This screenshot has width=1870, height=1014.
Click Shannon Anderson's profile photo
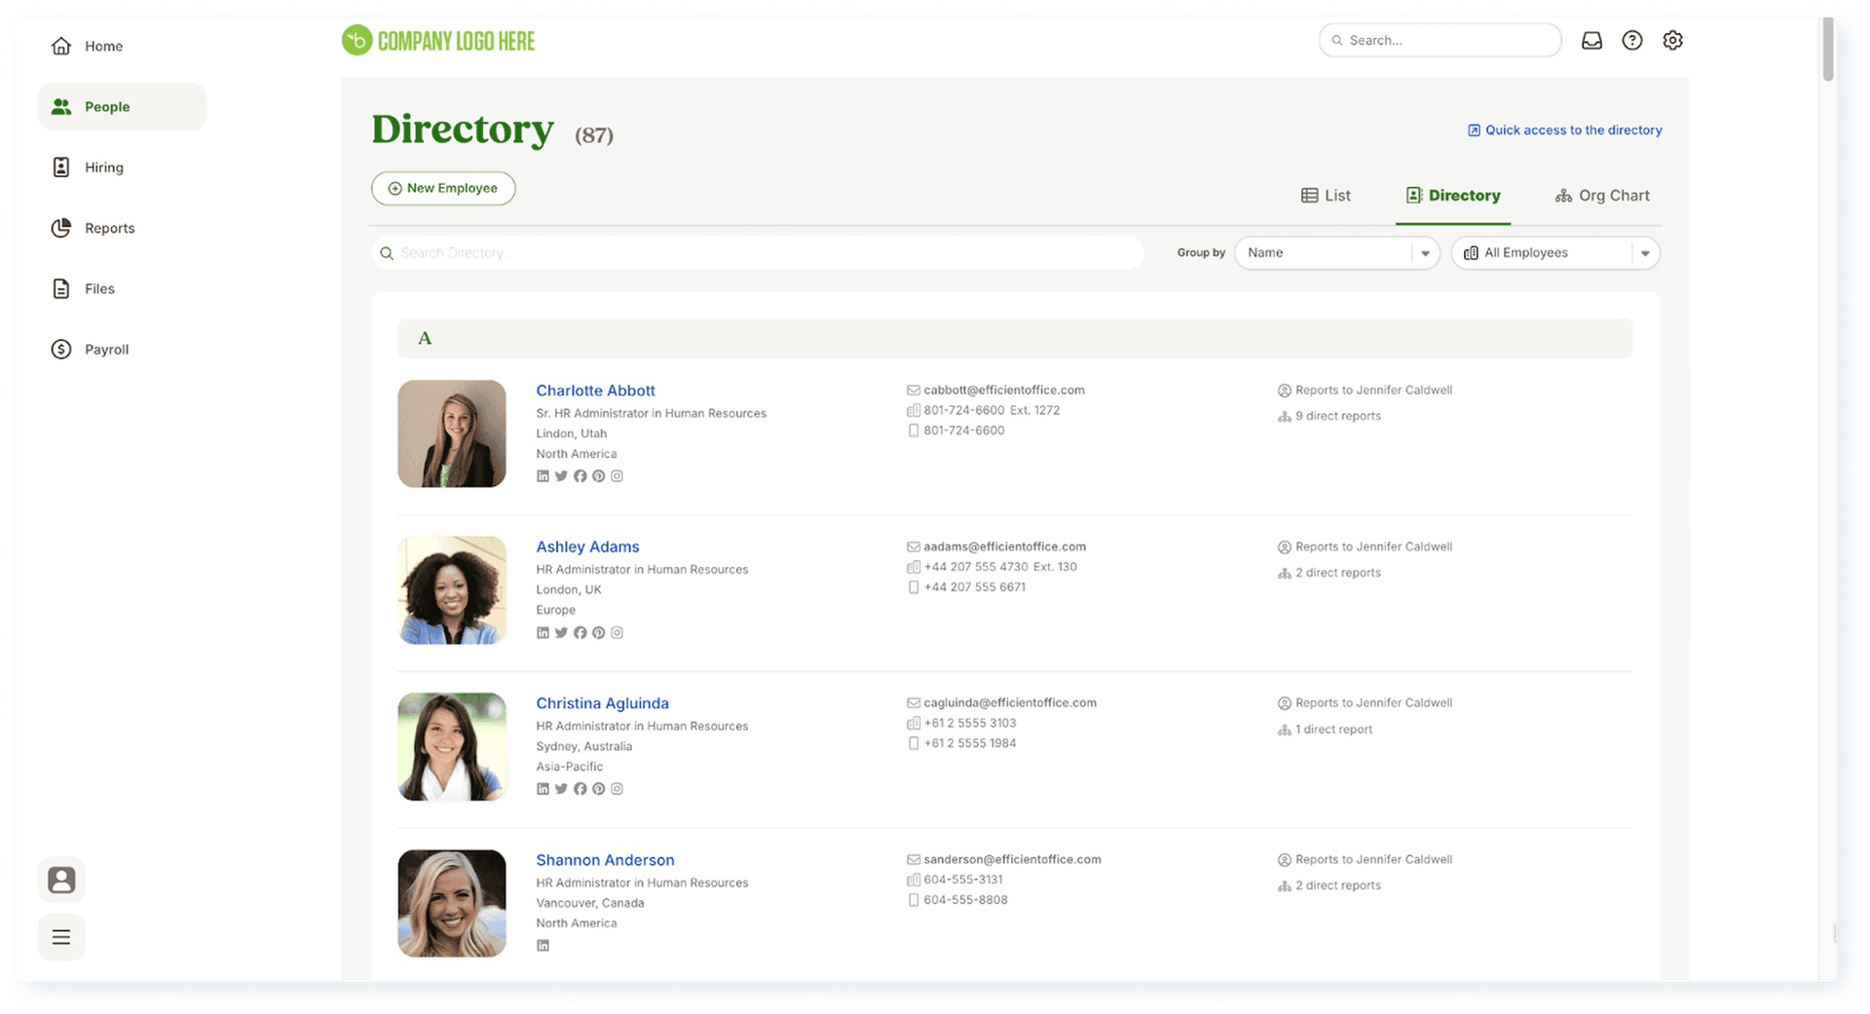tap(452, 903)
